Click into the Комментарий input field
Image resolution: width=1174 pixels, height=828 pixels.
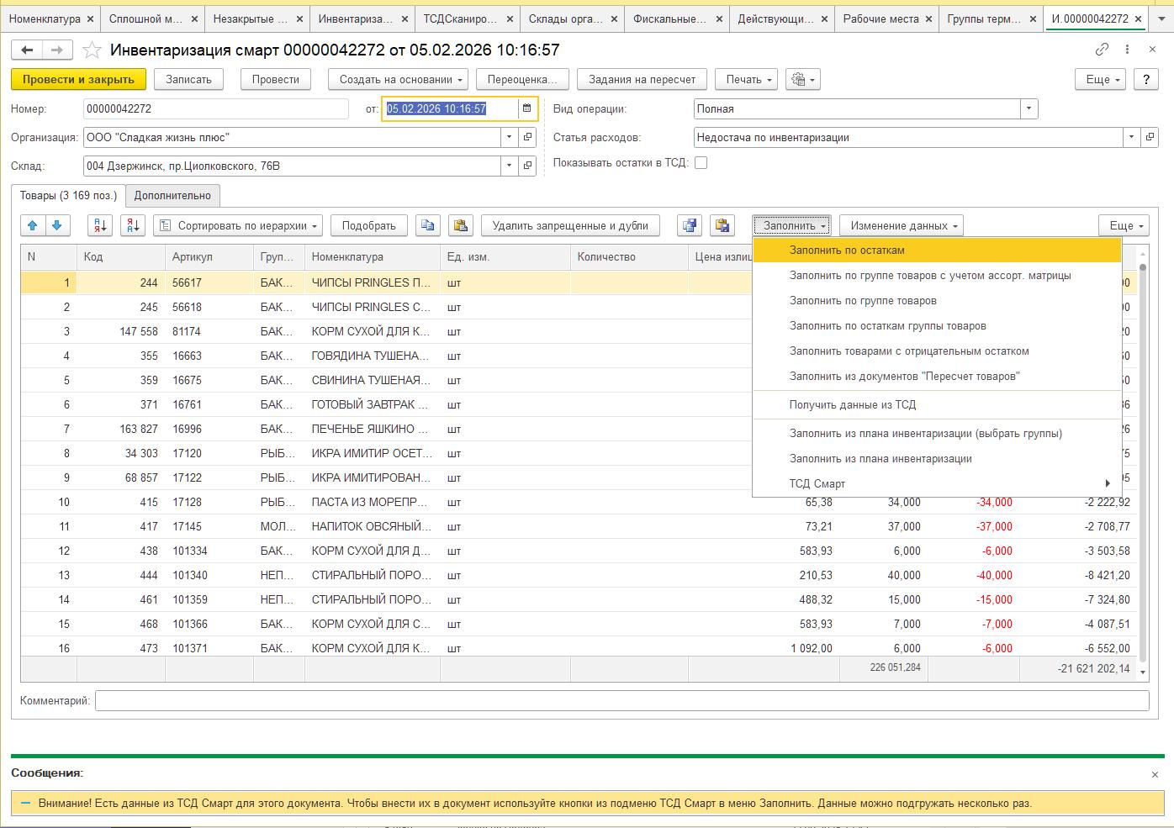coord(621,700)
